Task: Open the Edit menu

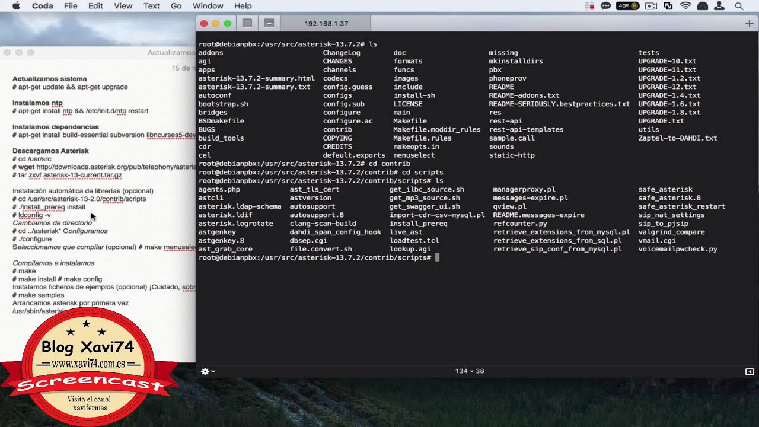Action: (x=95, y=6)
